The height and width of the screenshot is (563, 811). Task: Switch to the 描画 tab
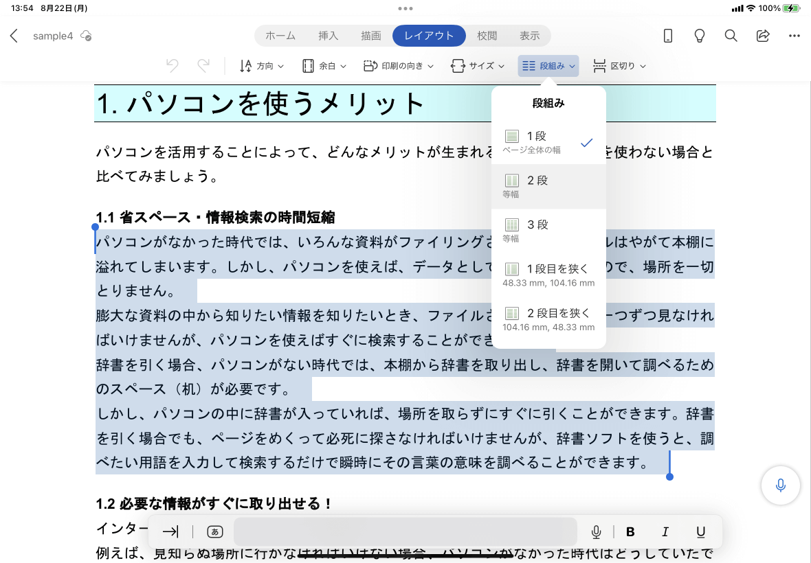pos(371,36)
